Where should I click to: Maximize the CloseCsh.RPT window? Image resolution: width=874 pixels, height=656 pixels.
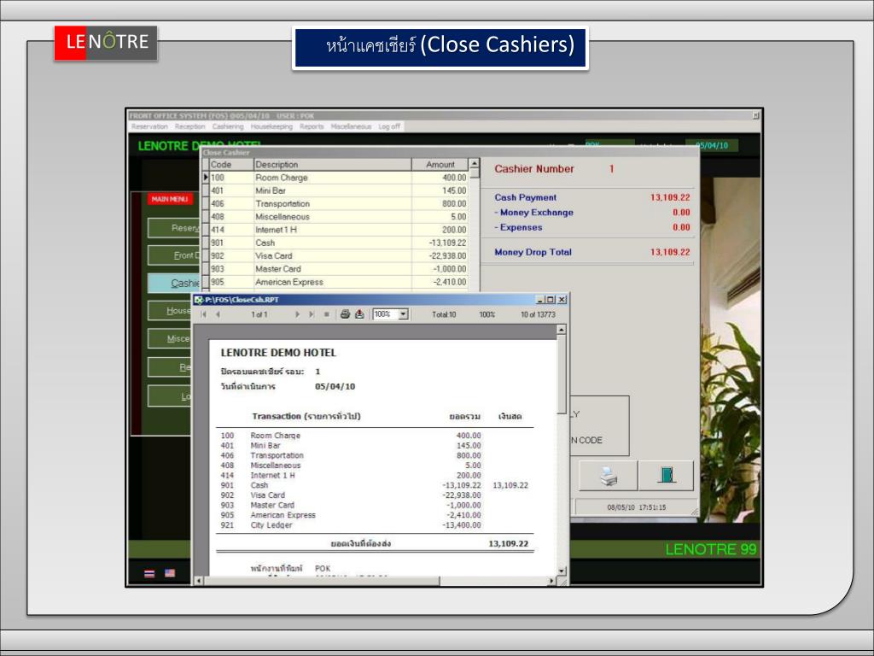pos(551,300)
